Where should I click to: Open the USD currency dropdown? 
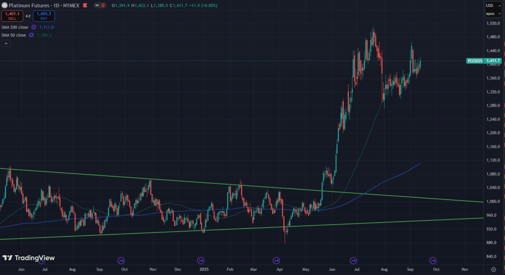[491, 5]
